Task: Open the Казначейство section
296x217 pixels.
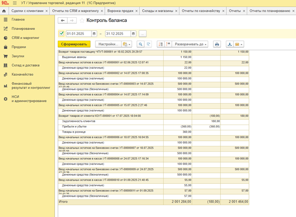Action: point(22,74)
